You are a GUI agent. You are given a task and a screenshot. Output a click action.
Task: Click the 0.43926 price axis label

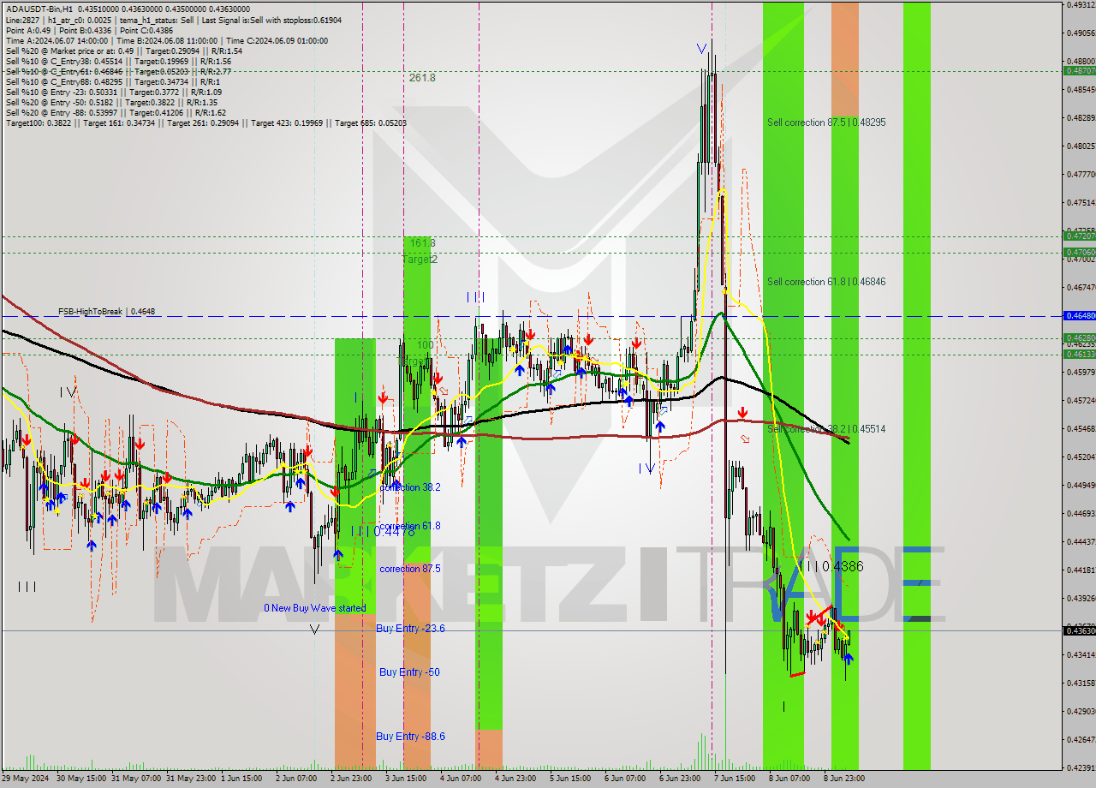[x=1080, y=598]
